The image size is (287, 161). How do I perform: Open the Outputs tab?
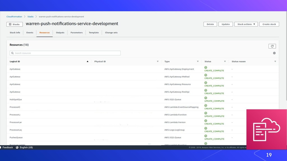click(x=60, y=33)
